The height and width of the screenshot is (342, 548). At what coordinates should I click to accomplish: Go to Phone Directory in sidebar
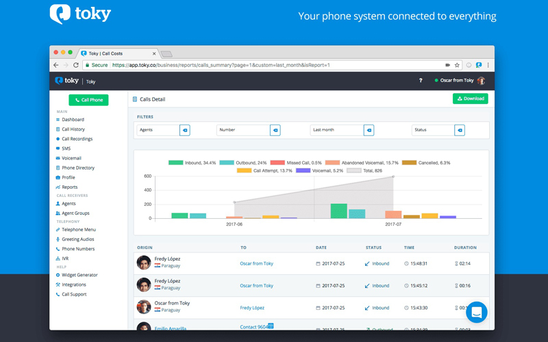click(x=78, y=168)
